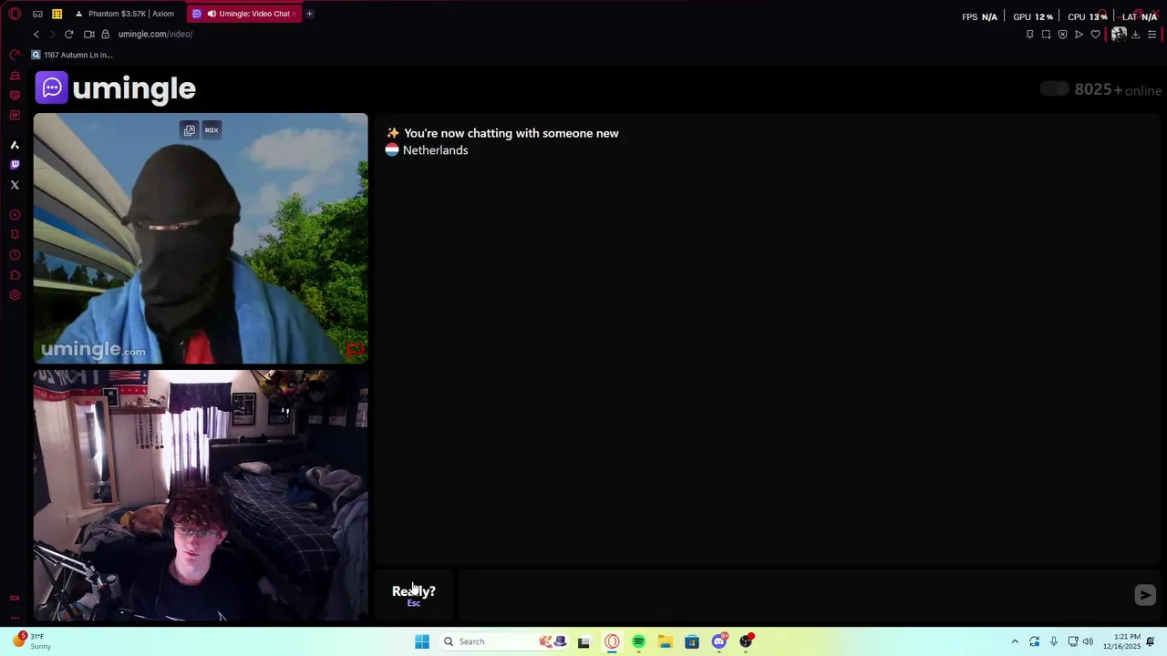Open Spotify from the taskbar
Image resolution: width=1167 pixels, height=656 pixels.
pyautogui.click(x=638, y=641)
